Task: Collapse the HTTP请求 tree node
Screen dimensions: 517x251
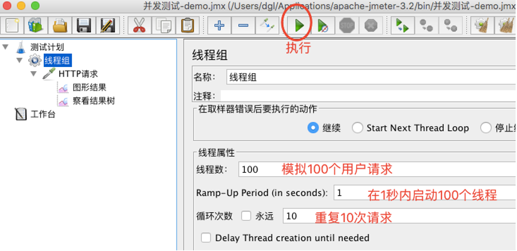Action: 34,74
